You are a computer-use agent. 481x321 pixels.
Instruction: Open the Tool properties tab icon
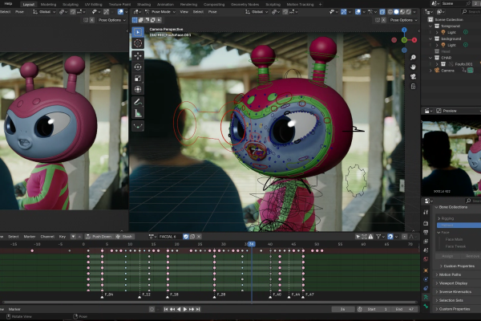[426, 212]
